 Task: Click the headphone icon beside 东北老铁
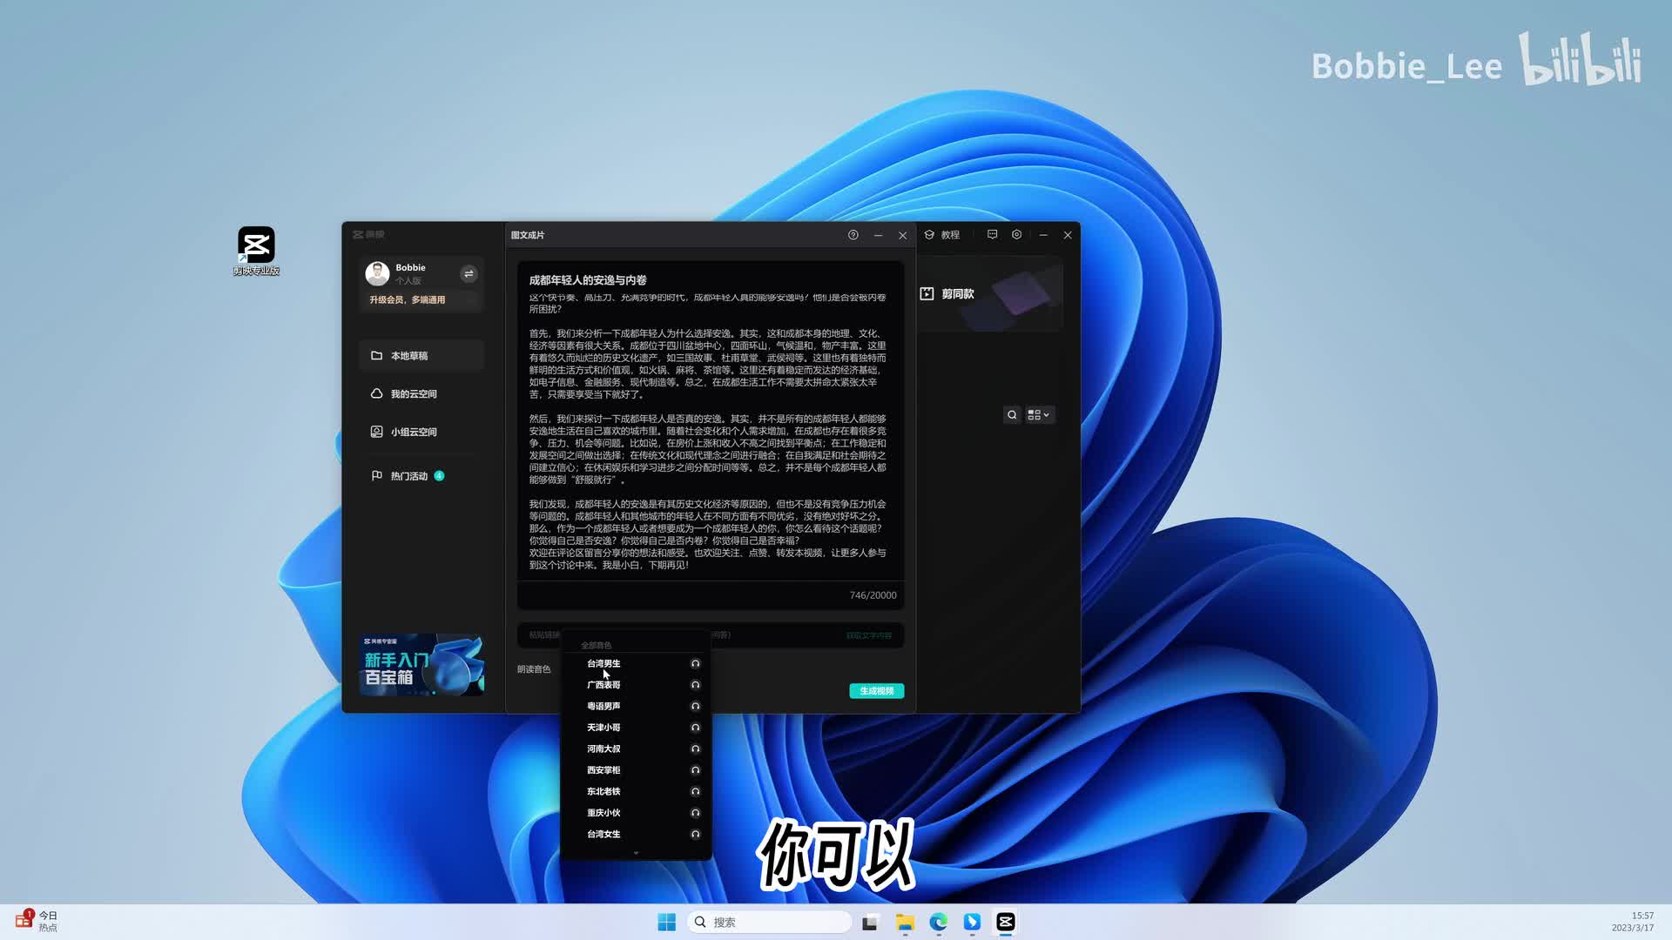(695, 792)
